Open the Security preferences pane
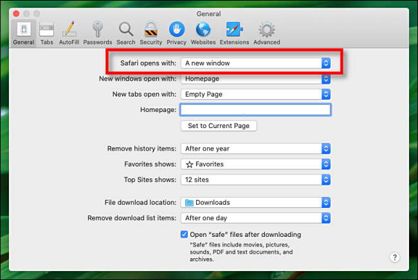The height and width of the screenshot is (280, 418). click(151, 33)
